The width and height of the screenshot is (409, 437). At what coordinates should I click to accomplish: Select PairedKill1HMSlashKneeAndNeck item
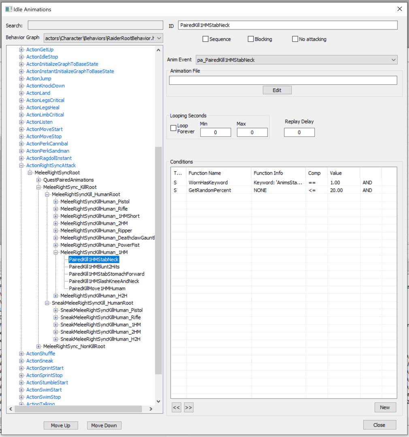tap(104, 282)
